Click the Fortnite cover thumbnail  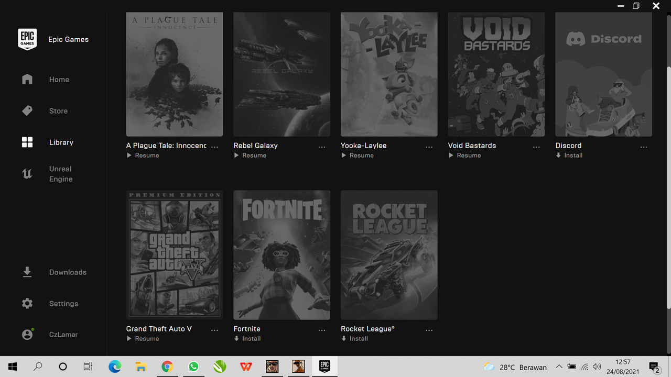(x=282, y=255)
